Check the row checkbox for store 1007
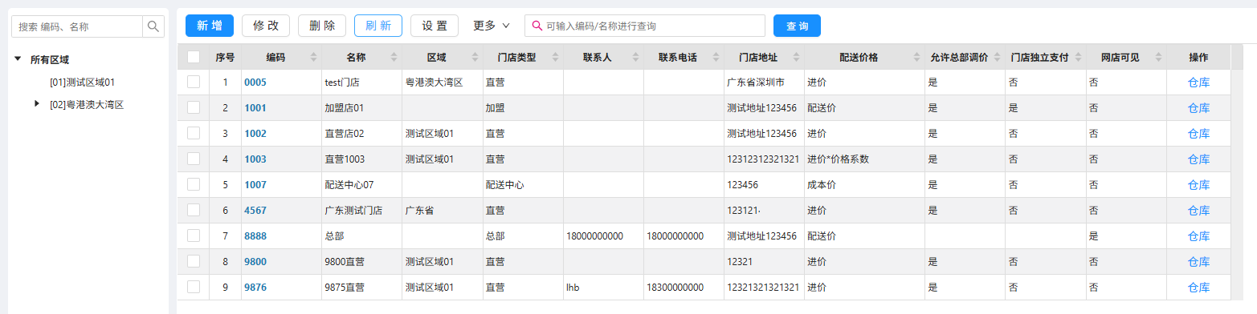The height and width of the screenshot is (314, 1257). (194, 184)
